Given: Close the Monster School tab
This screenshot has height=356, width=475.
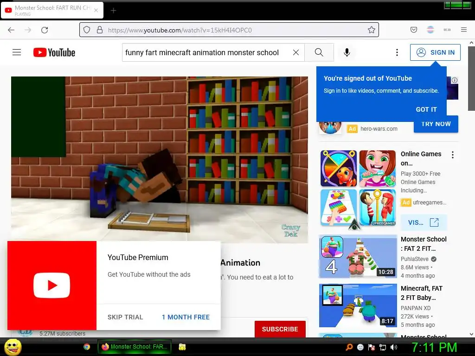Looking at the screenshot, I should (96, 10).
